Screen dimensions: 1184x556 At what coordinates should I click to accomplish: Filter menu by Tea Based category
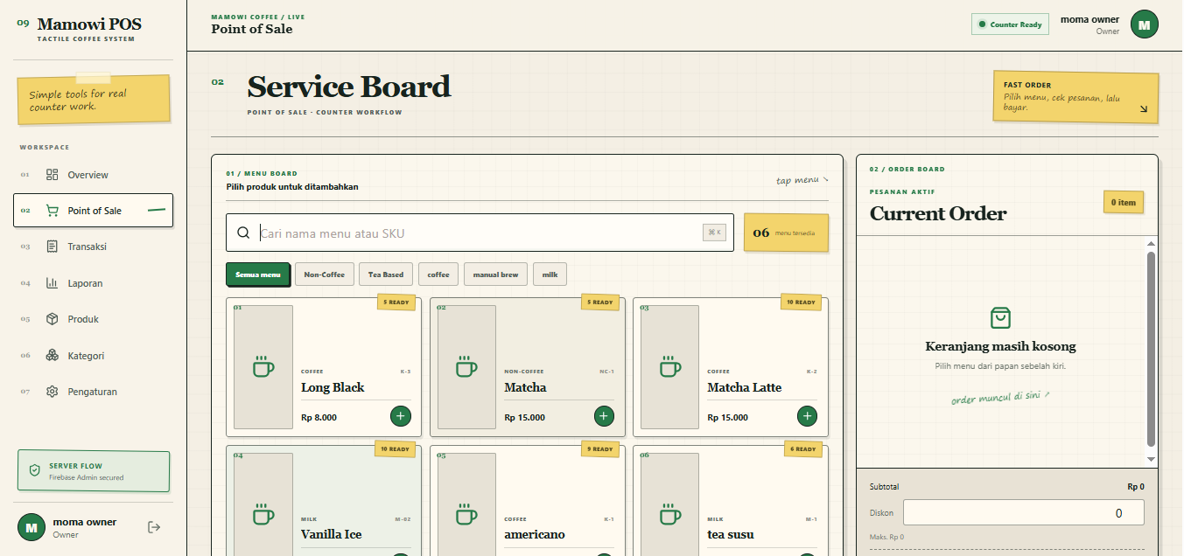tap(386, 275)
